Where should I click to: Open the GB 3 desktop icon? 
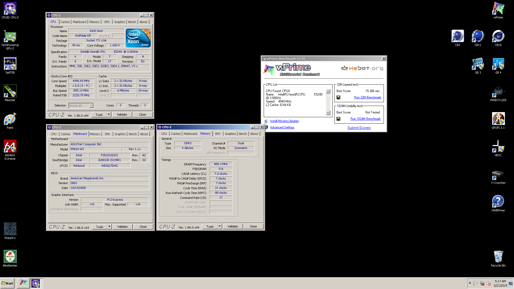pos(478,66)
